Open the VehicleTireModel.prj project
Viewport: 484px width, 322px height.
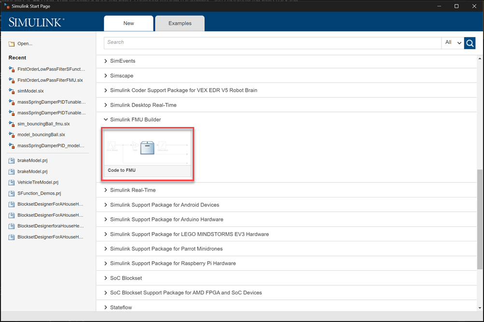tap(38, 182)
